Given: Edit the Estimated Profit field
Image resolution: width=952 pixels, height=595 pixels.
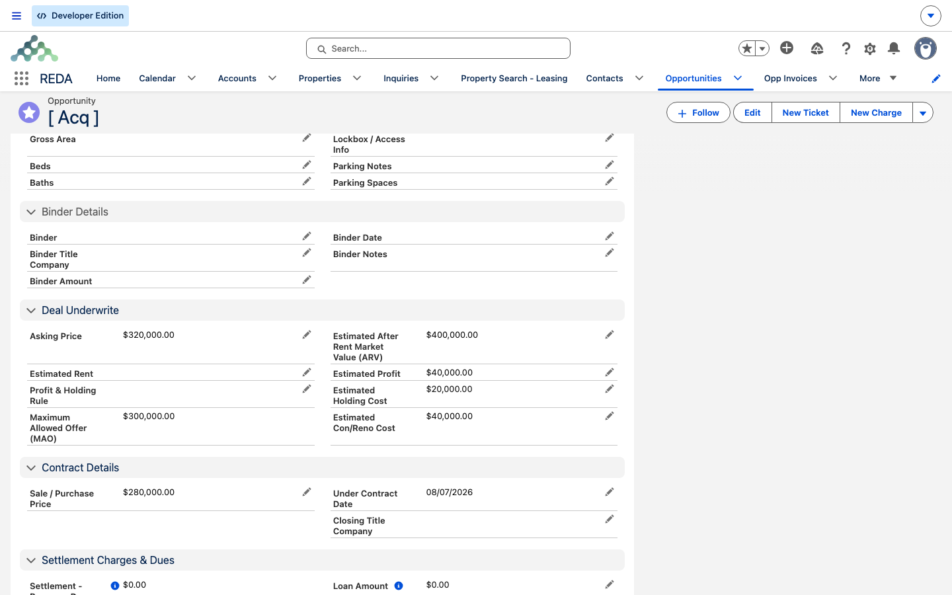Looking at the screenshot, I should [610, 372].
